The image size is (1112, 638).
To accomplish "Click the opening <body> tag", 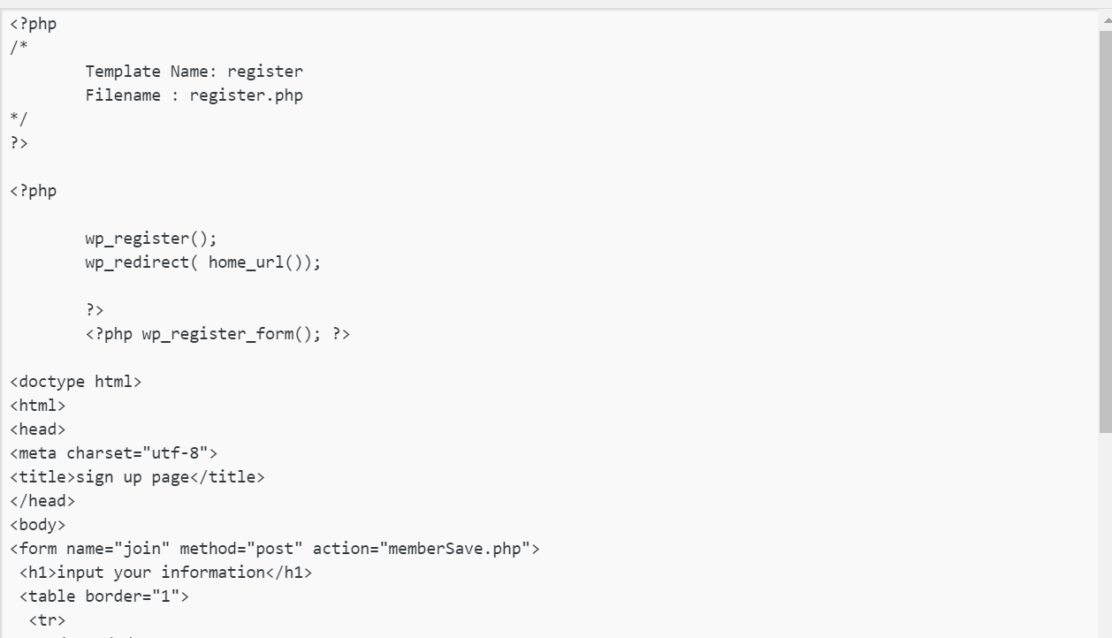I will pos(38,525).
